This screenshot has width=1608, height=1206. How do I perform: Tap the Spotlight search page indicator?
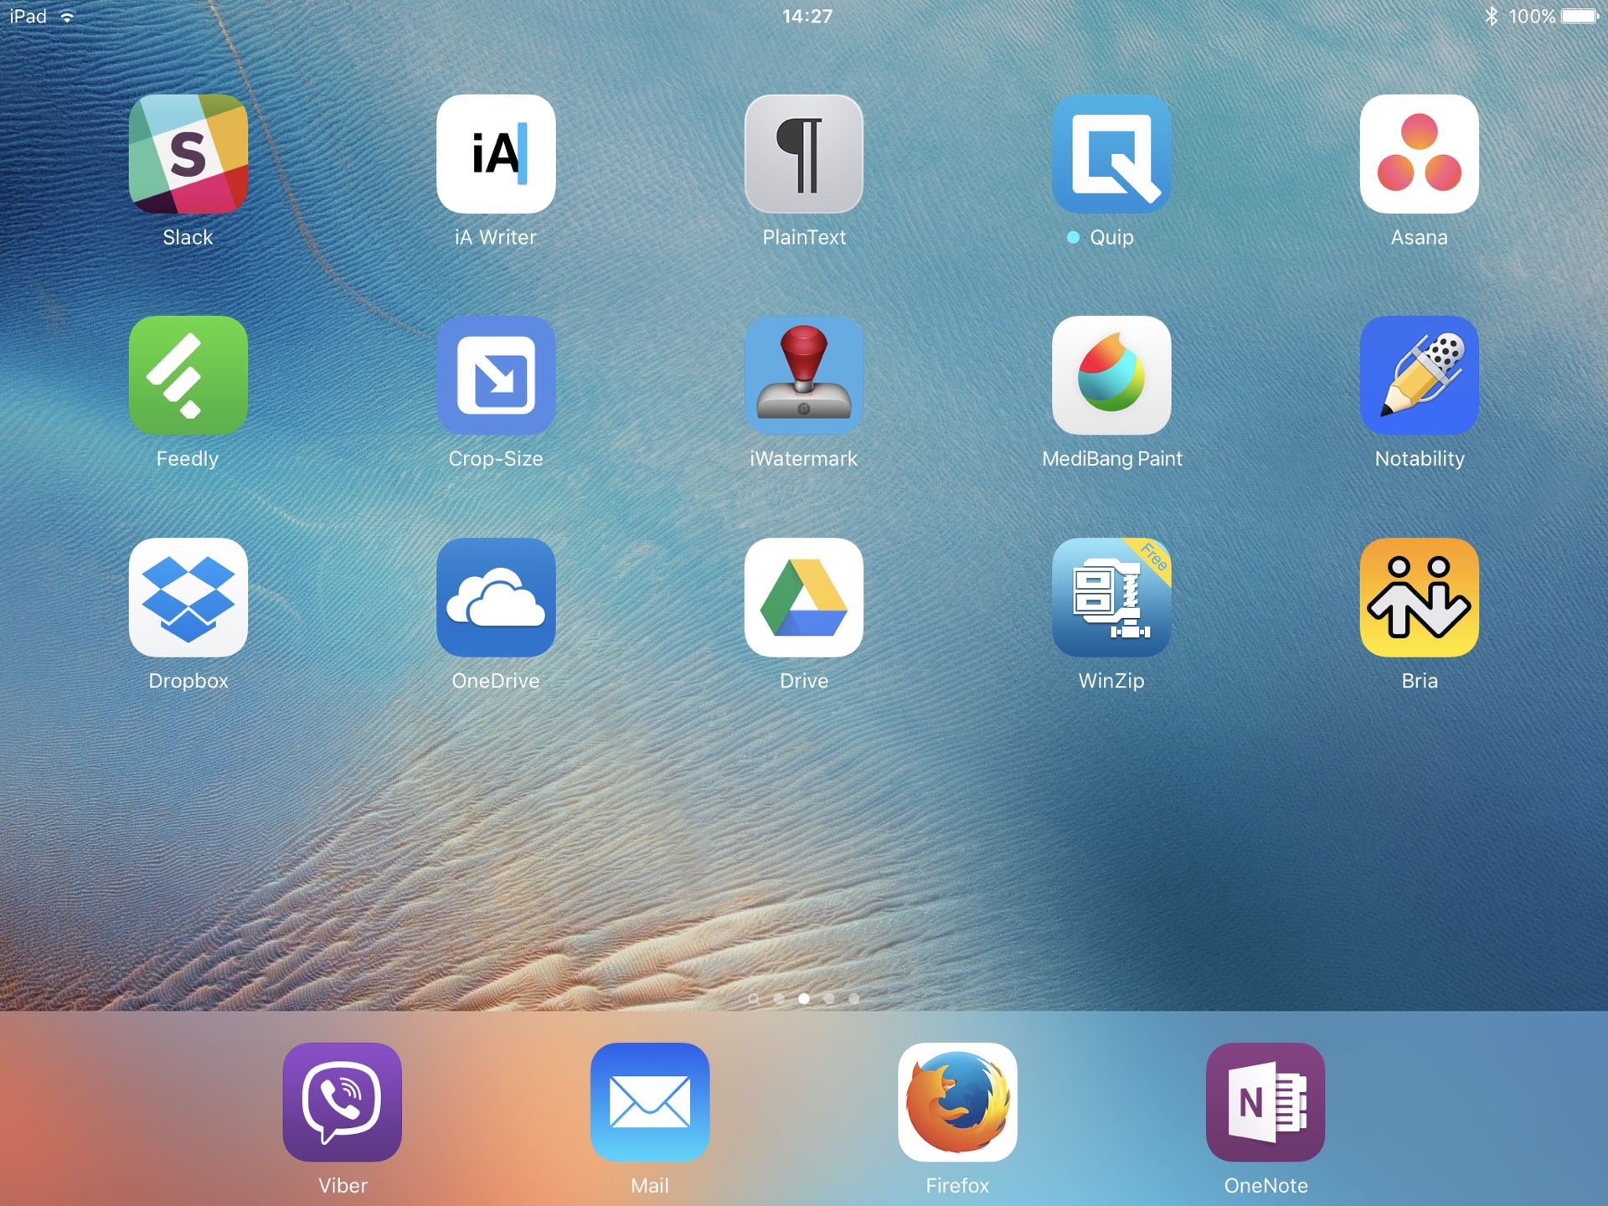(754, 998)
